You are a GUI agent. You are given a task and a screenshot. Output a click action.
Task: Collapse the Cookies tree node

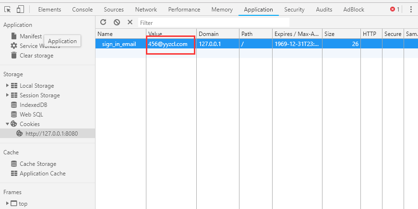tap(8, 124)
